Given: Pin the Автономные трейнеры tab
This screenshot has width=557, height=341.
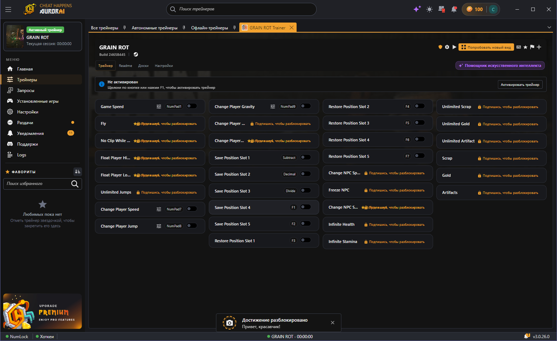Looking at the screenshot, I should point(184,28).
